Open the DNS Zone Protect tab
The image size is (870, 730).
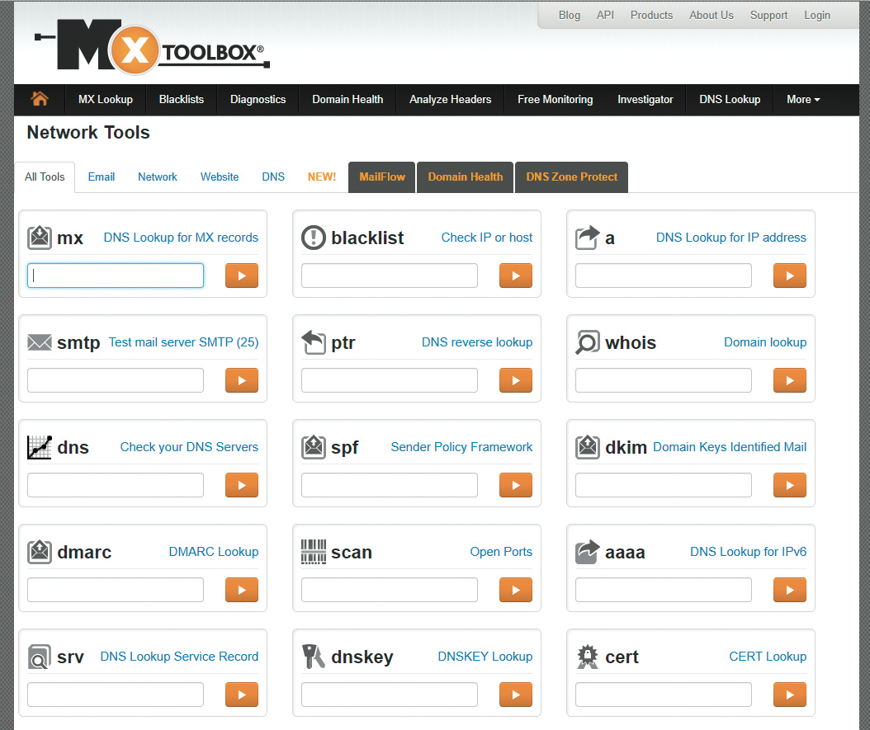571,177
